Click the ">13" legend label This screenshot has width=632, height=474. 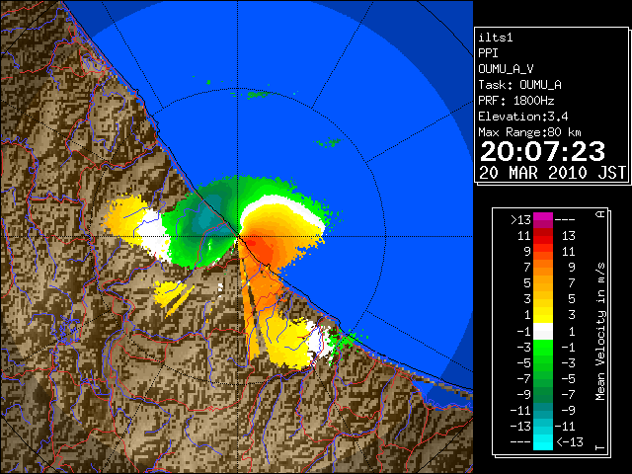pos(520,220)
